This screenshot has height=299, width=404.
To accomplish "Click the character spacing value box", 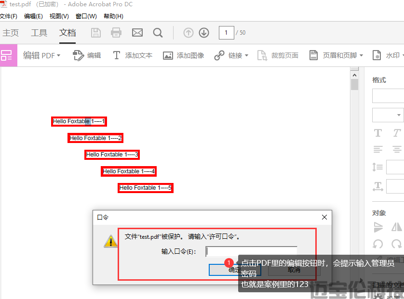I will point(395,186).
